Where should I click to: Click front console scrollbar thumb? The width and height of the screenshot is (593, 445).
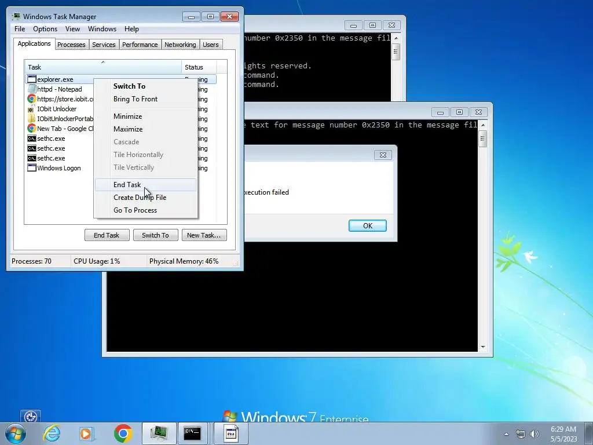(x=482, y=139)
